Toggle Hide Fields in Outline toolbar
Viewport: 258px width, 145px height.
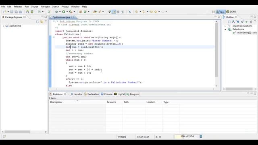tap(238, 22)
